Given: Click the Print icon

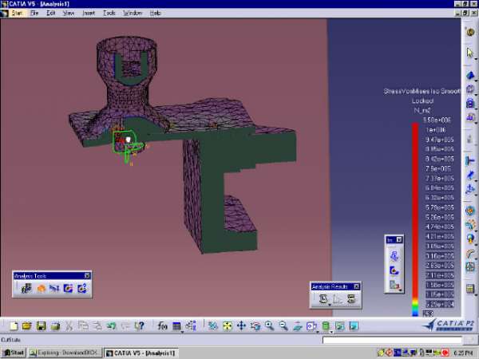Looking at the screenshot, I should pyautogui.click(x=55, y=326).
